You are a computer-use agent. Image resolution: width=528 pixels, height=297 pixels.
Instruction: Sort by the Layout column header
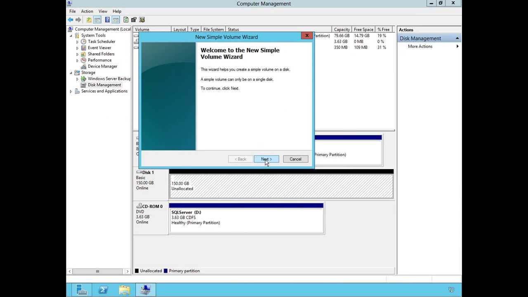180,30
